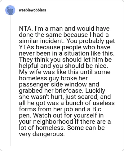The height and width of the screenshot is (151, 124).
Task: Click the word 'Bic' in the comment
Action: click(x=97, y=109)
